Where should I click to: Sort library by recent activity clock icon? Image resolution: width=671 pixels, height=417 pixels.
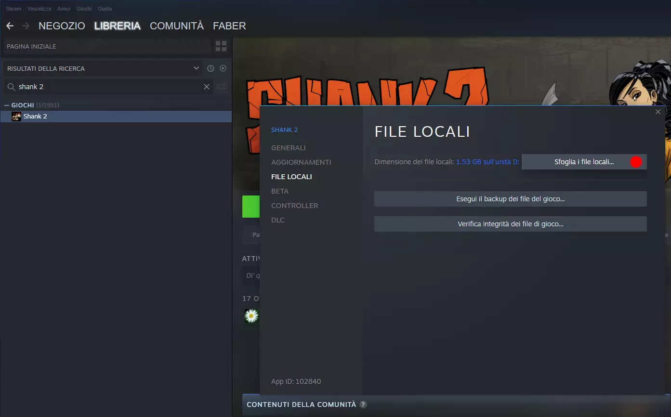211,68
